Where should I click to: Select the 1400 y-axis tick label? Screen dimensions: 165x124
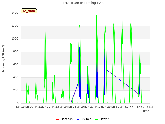pos(15,13)
